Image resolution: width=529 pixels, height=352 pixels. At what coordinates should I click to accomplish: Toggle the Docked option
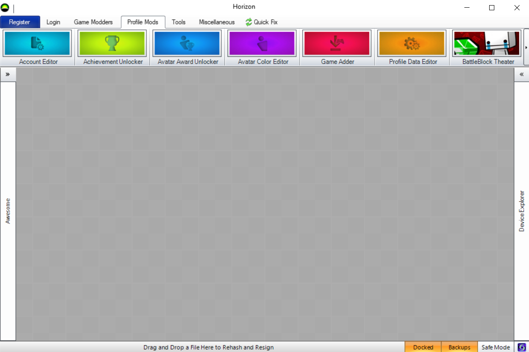tap(423, 347)
